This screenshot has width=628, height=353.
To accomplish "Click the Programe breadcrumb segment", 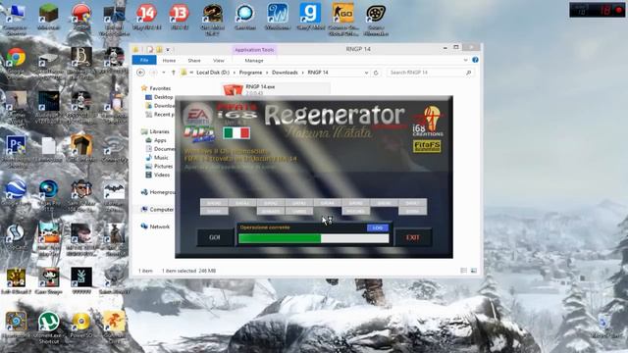I will tap(250, 73).
